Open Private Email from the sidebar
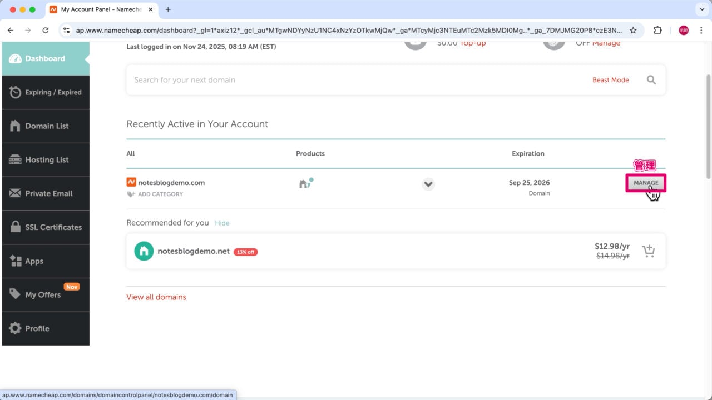 coord(46,193)
